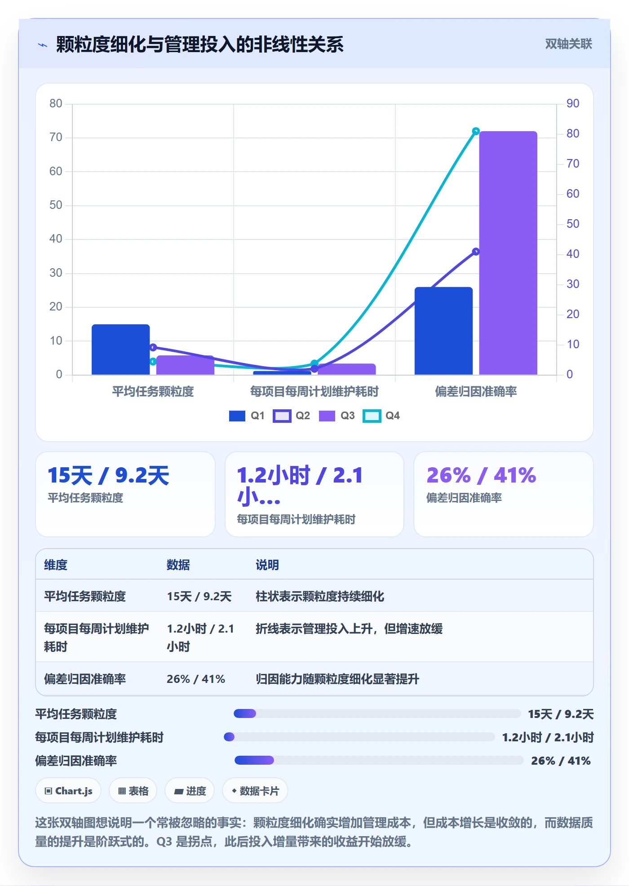Image resolution: width=629 pixels, height=886 pixels.
Task: Click the Q2 line point above 平均任务颗粒度
Action: [x=153, y=347]
